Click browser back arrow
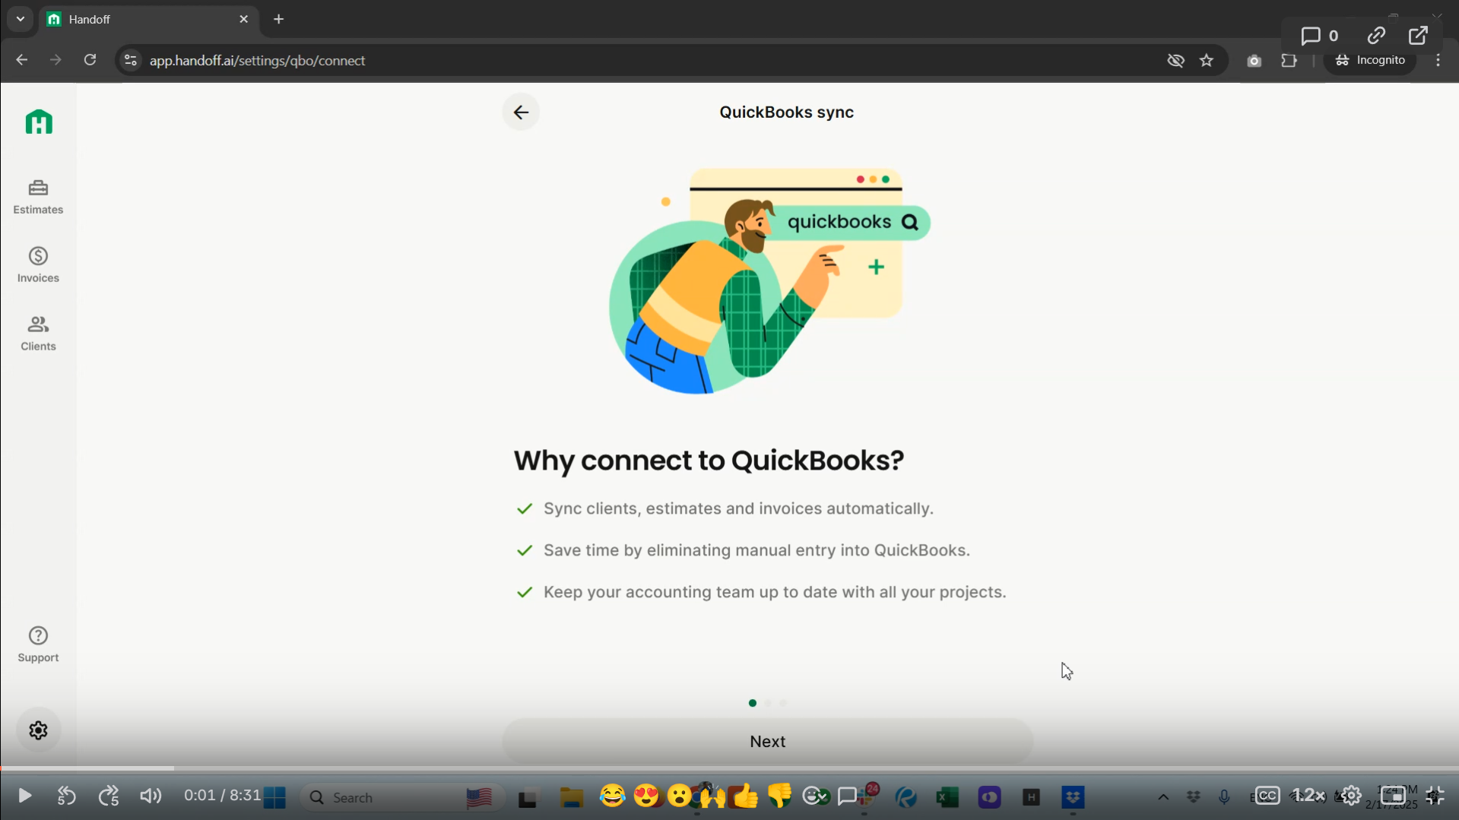The image size is (1459, 820). tap(21, 60)
